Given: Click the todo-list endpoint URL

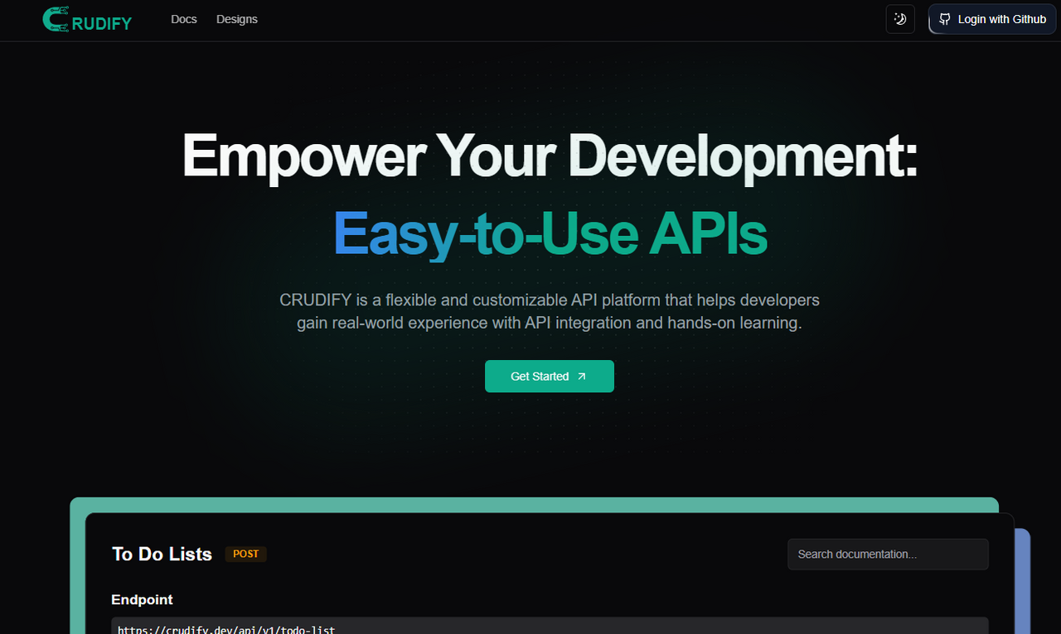Looking at the screenshot, I should click(x=226, y=630).
